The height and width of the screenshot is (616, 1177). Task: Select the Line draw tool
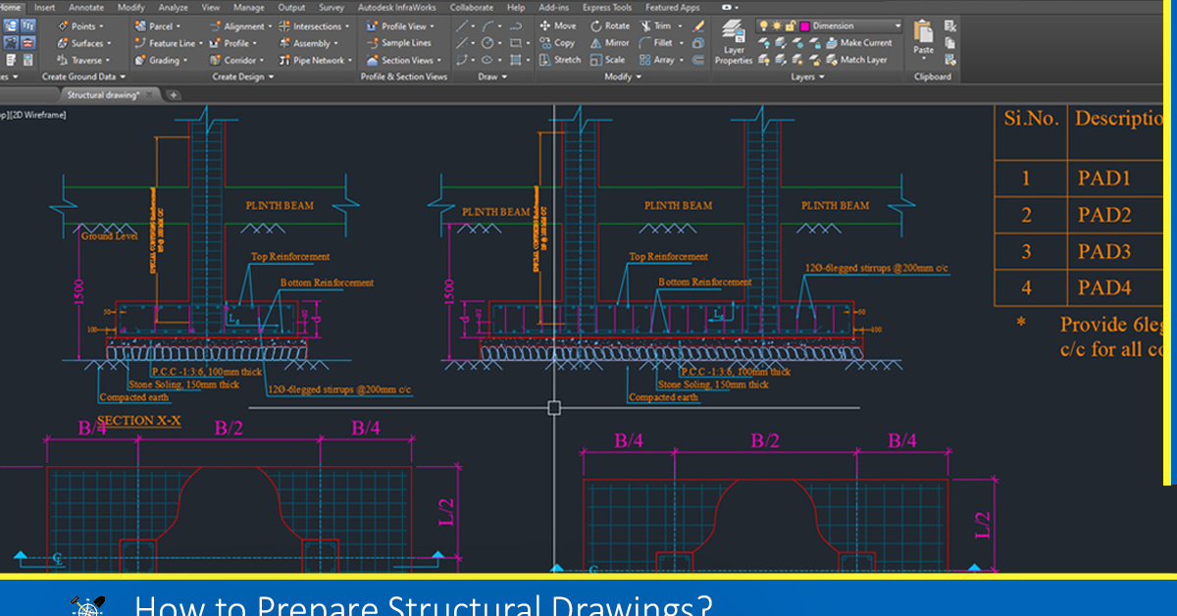click(x=463, y=26)
